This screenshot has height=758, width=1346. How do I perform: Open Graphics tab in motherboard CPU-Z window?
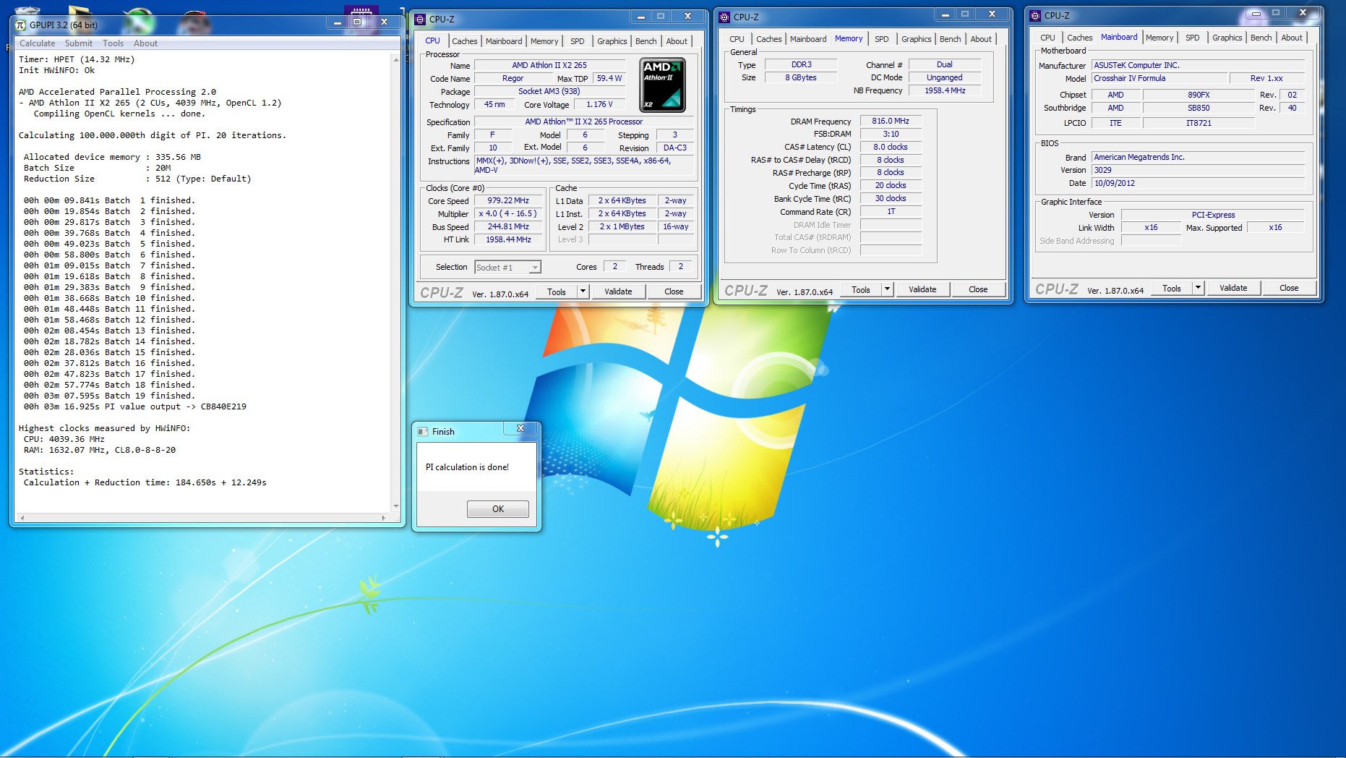(1227, 38)
